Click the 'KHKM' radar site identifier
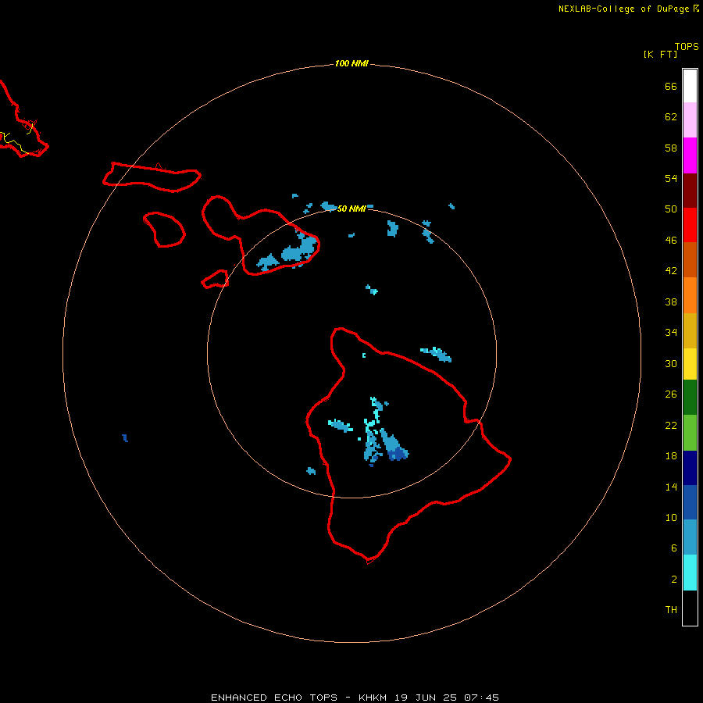Viewport: 703px width, 703px height. coord(373,698)
